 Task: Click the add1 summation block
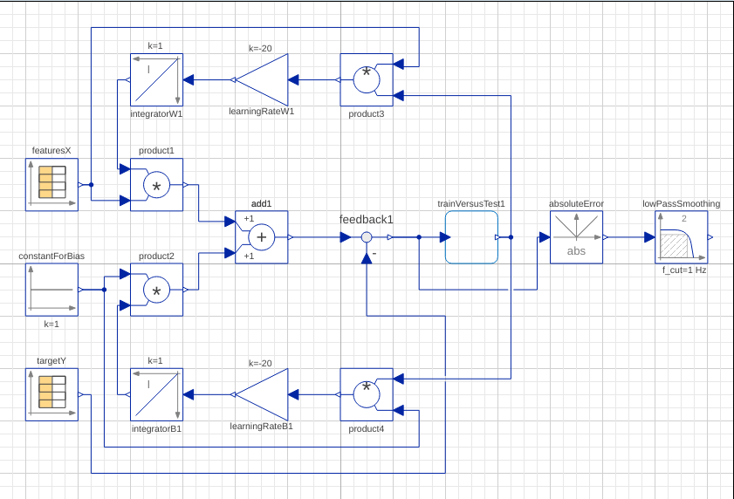262,237
